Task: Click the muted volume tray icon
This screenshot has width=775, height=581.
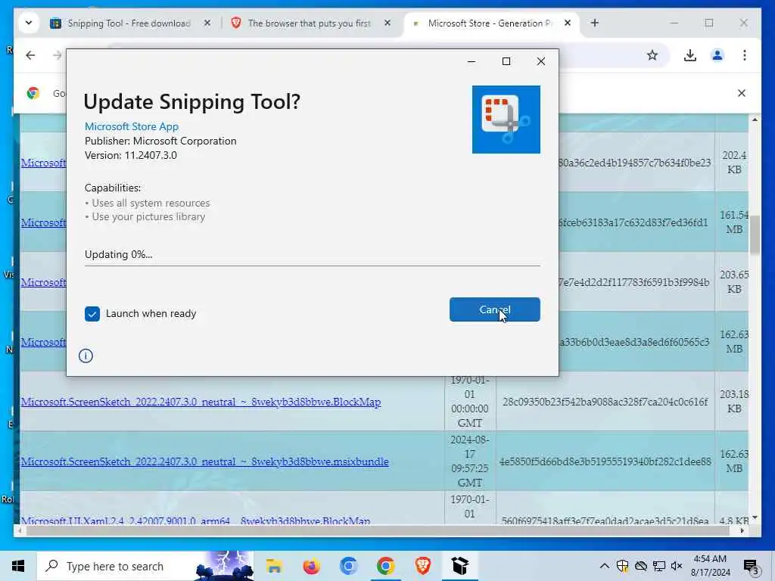Action: click(677, 566)
